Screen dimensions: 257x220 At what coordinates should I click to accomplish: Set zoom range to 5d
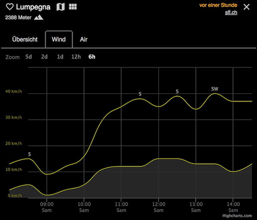tap(29, 57)
